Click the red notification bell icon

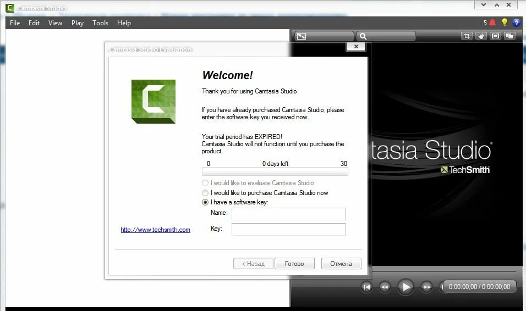pos(492,23)
